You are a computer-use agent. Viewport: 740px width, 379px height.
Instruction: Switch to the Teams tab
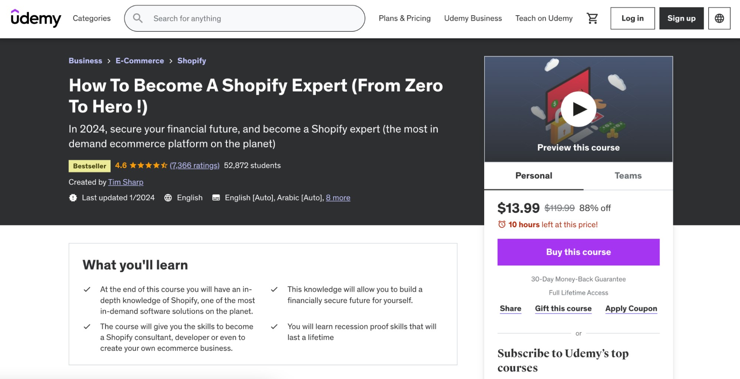click(x=628, y=176)
